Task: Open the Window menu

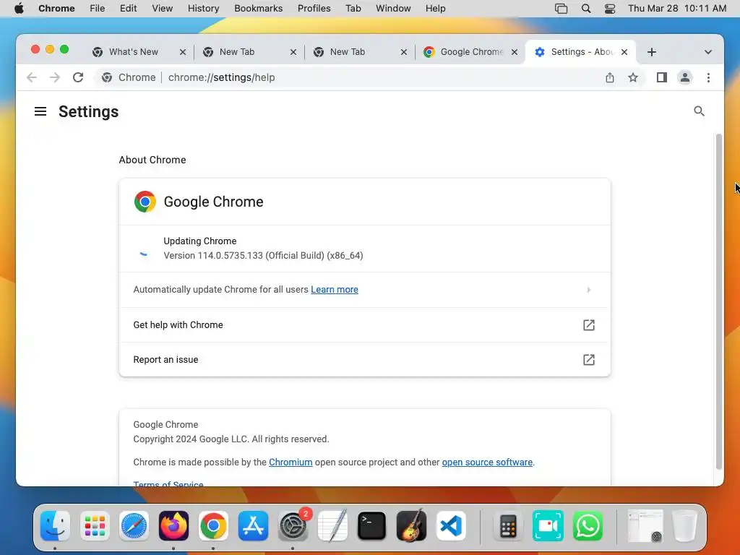Action: pos(393,9)
